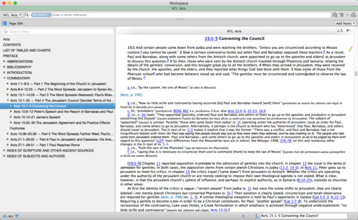The height and width of the screenshot is (220, 358).
Task: Click footnote marker a. below the verses
Action: pyautogui.click(x=129, y=88)
